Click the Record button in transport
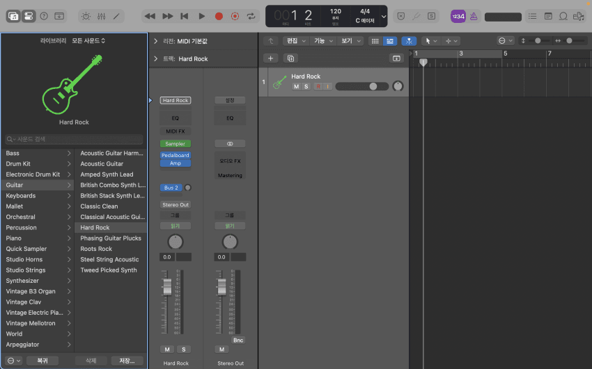This screenshot has height=369, width=592. click(219, 16)
